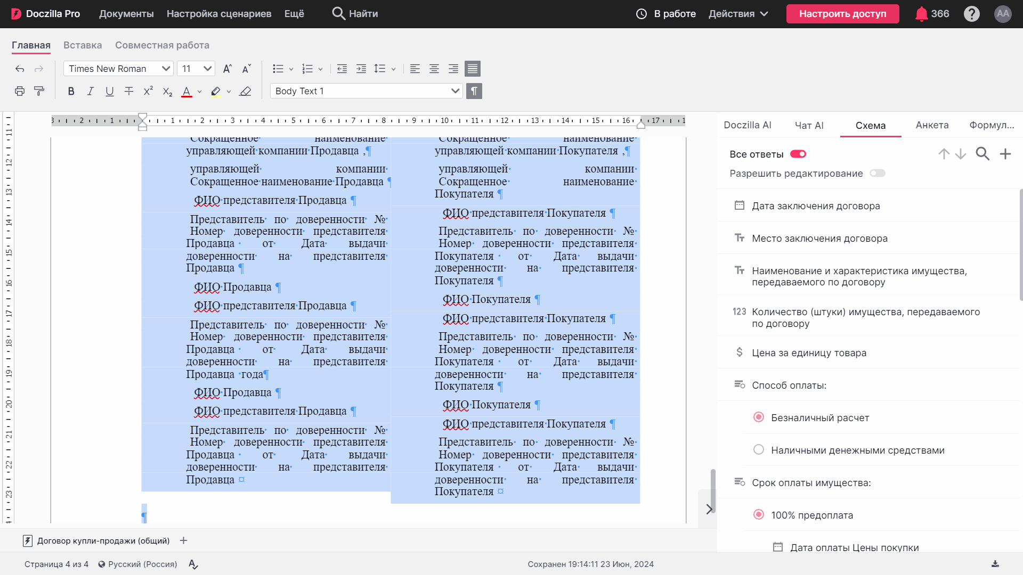
Task: Decrease font size with the smaller A icon
Action: click(x=246, y=69)
